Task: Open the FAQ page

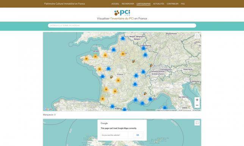Action: [183, 4]
